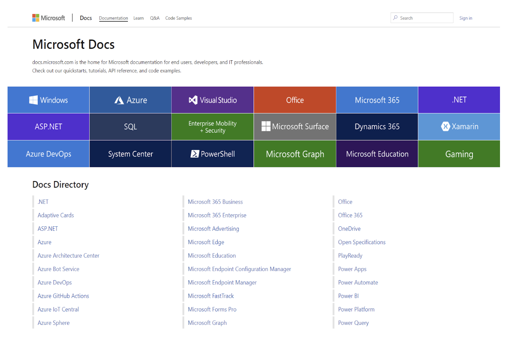Image resolution: width=524 pixels, height=345 pixels.
Task: Go to the Xamarin tile
Action: click(x=459, y=127)
